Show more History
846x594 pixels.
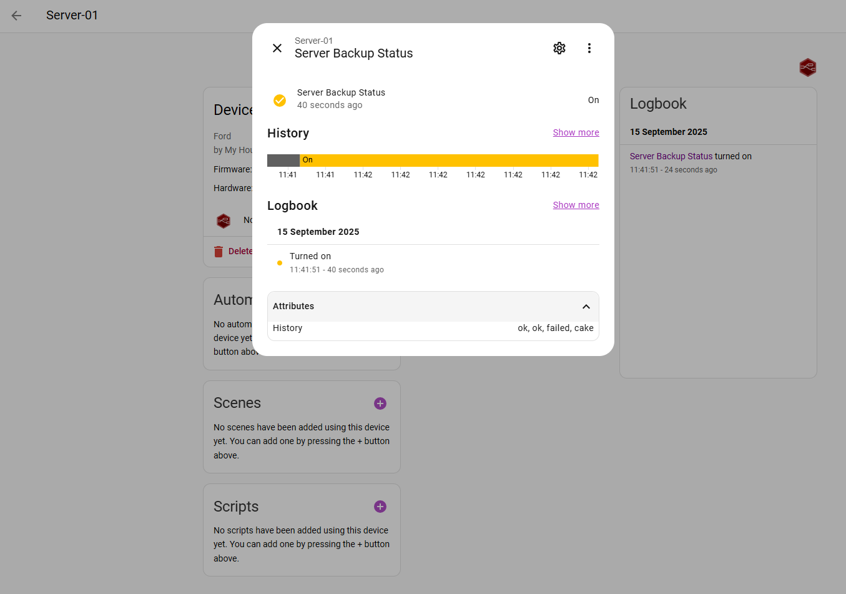pos(576,132)
